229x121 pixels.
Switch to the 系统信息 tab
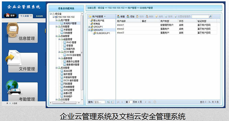(x=39, y=16)
